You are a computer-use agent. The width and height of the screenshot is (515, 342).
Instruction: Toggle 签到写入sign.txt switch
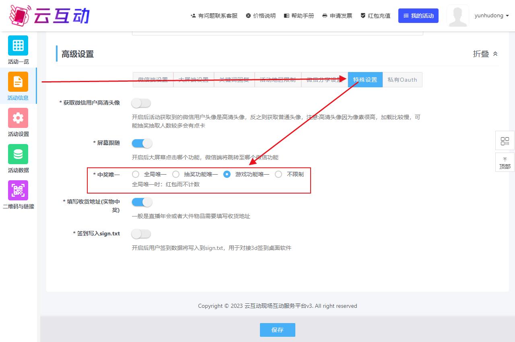coord(141,233)
